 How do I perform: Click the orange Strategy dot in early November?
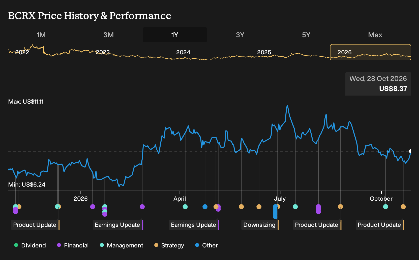click(x=19, y=207)
